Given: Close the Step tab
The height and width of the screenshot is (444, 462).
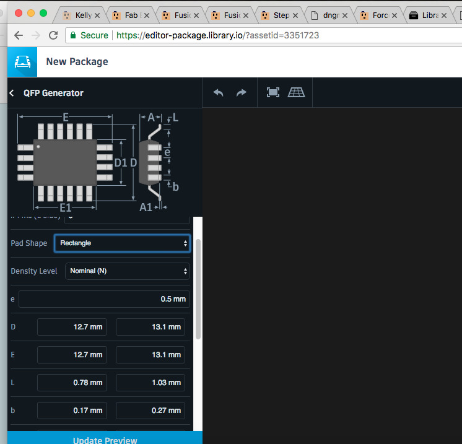Looking at the screenshot, I should [x=295, y=15].
